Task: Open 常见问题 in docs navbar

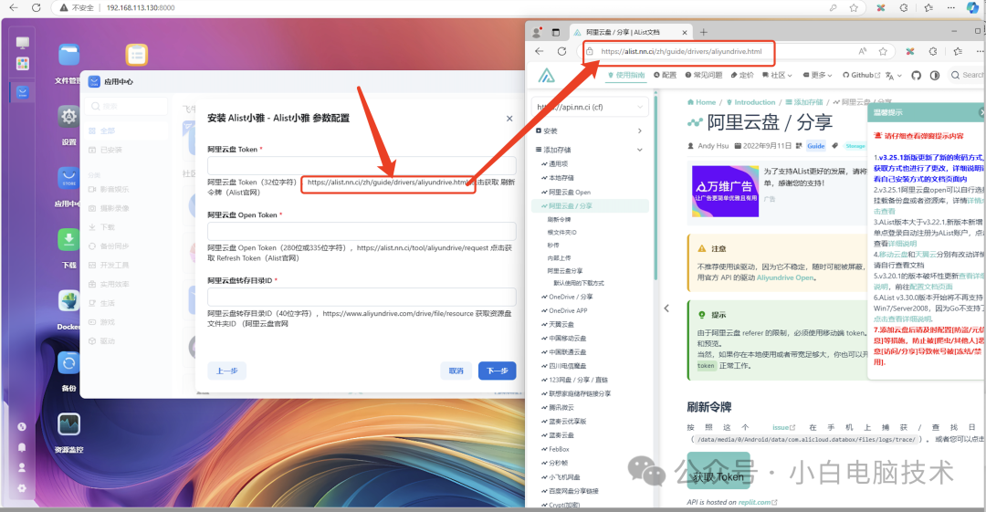Action: [704, 75]
